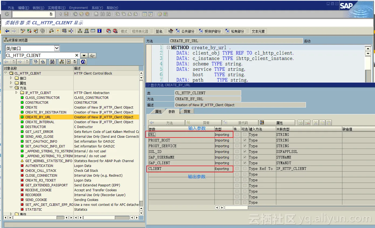Click the Display object list hierarchy icon
The width and height of the screenshot is (375, 228).
(x=80, y=31)
